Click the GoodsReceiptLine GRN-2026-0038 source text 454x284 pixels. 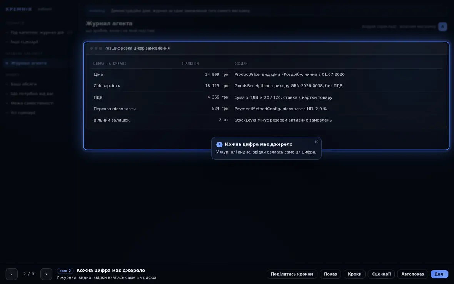[289, 86]
